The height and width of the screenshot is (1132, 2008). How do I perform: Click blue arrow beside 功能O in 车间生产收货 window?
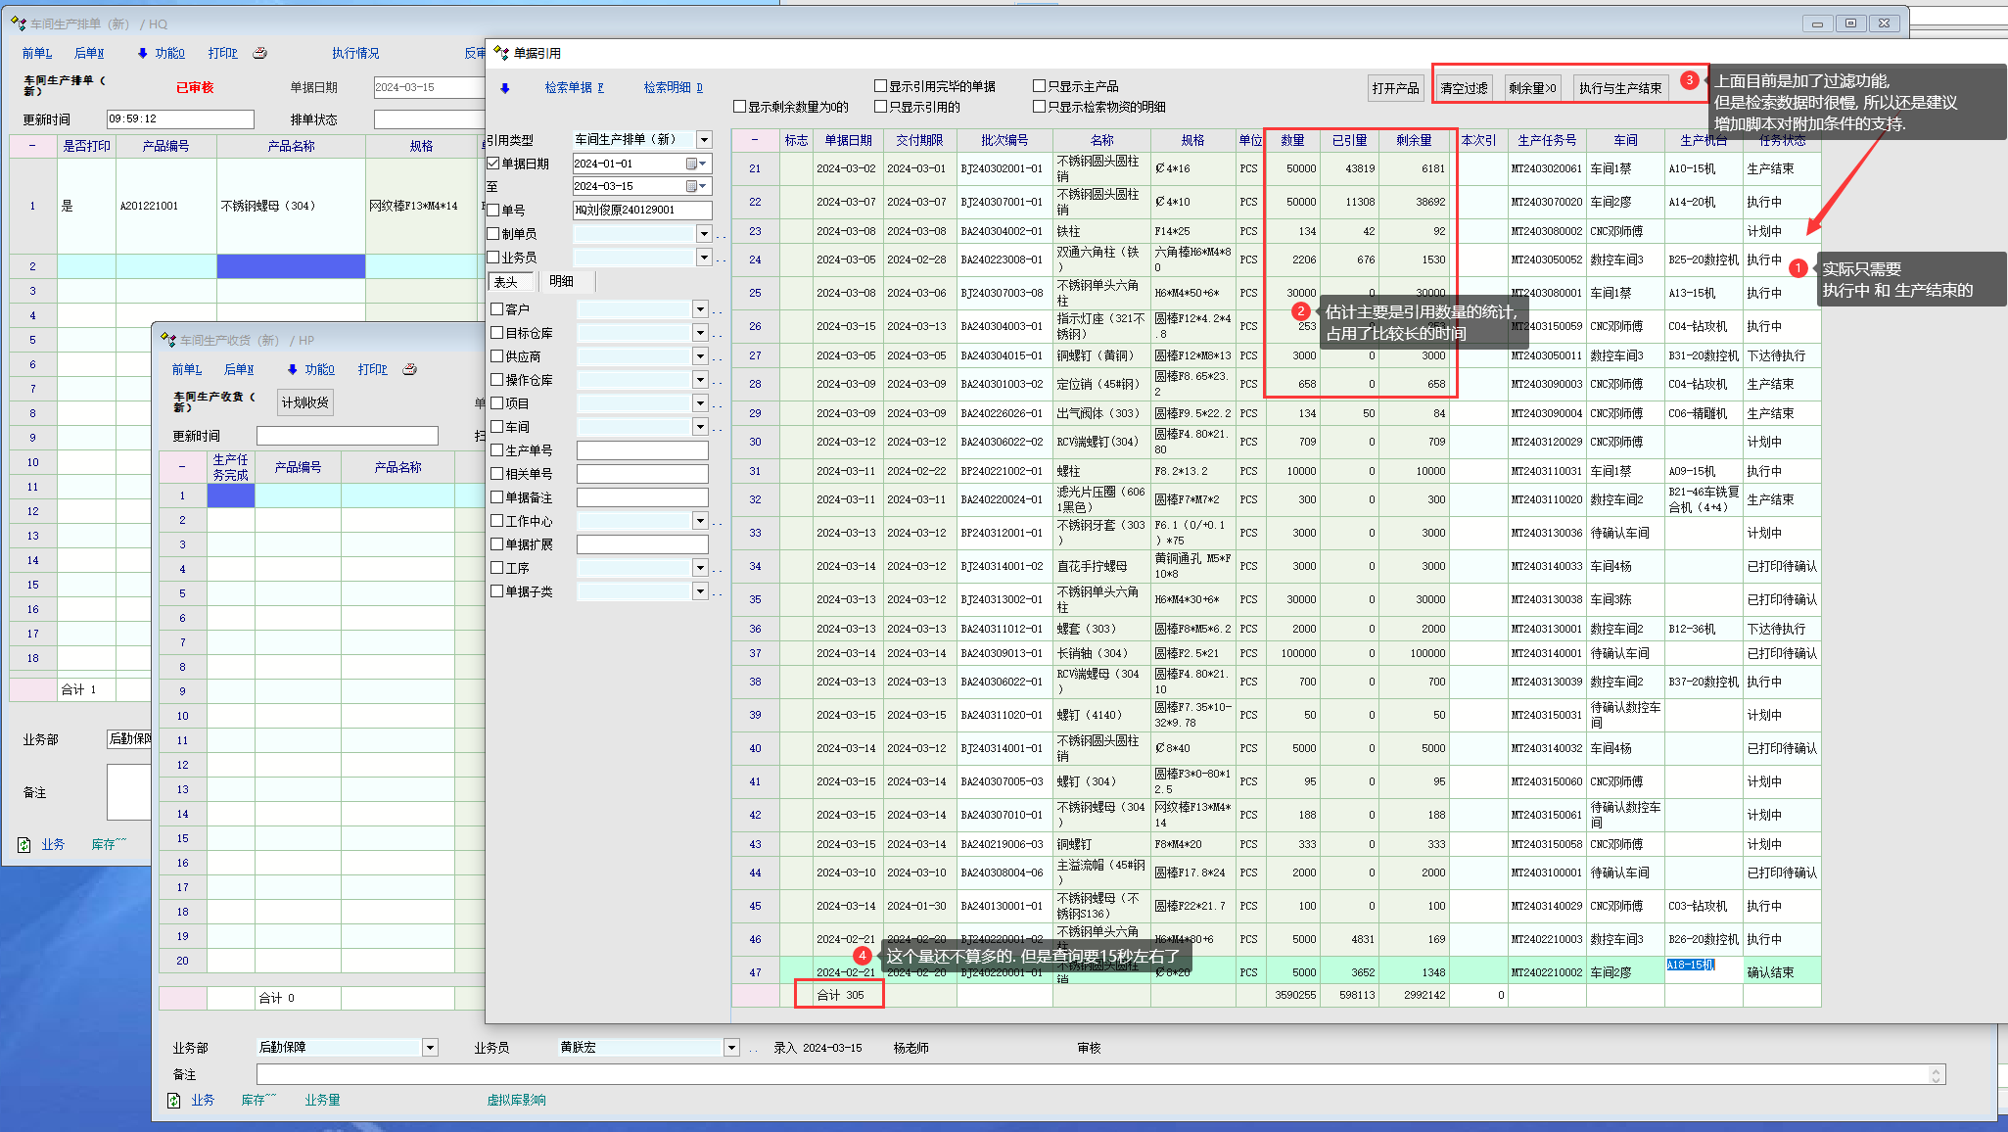coord(292,369)
